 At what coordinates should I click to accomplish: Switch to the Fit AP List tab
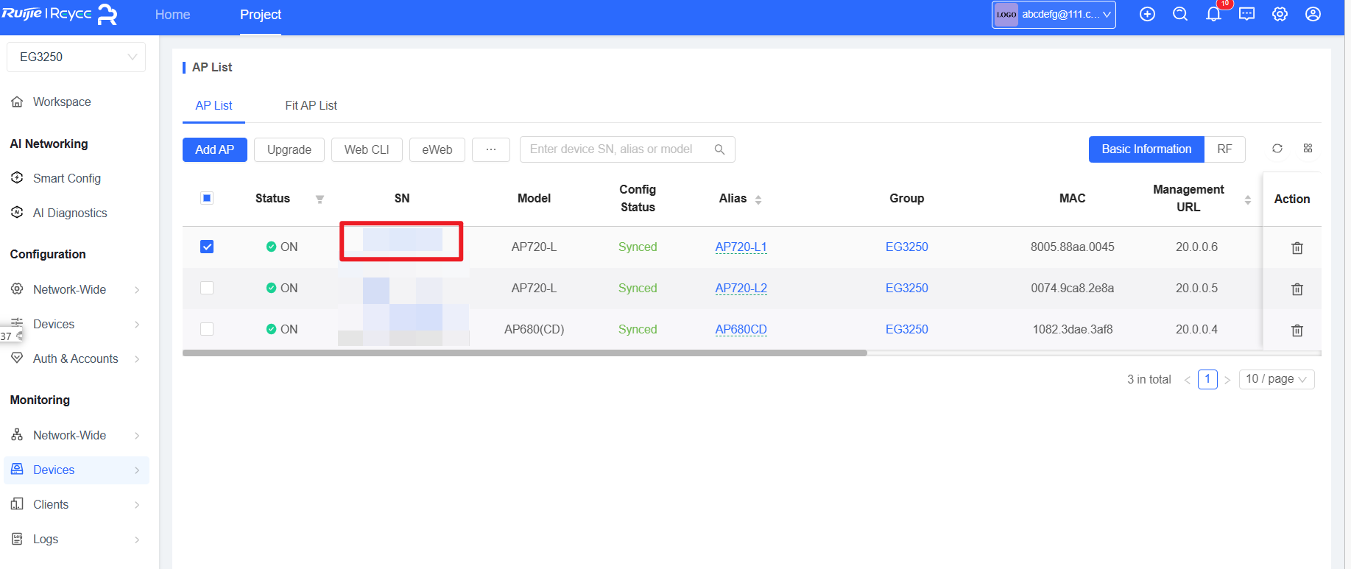(311, 105)
